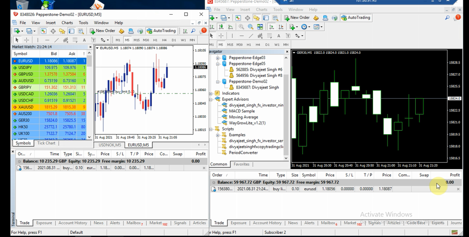
Task: Select the trendline drawing tool in left terminal
Action: coord(57,40)
